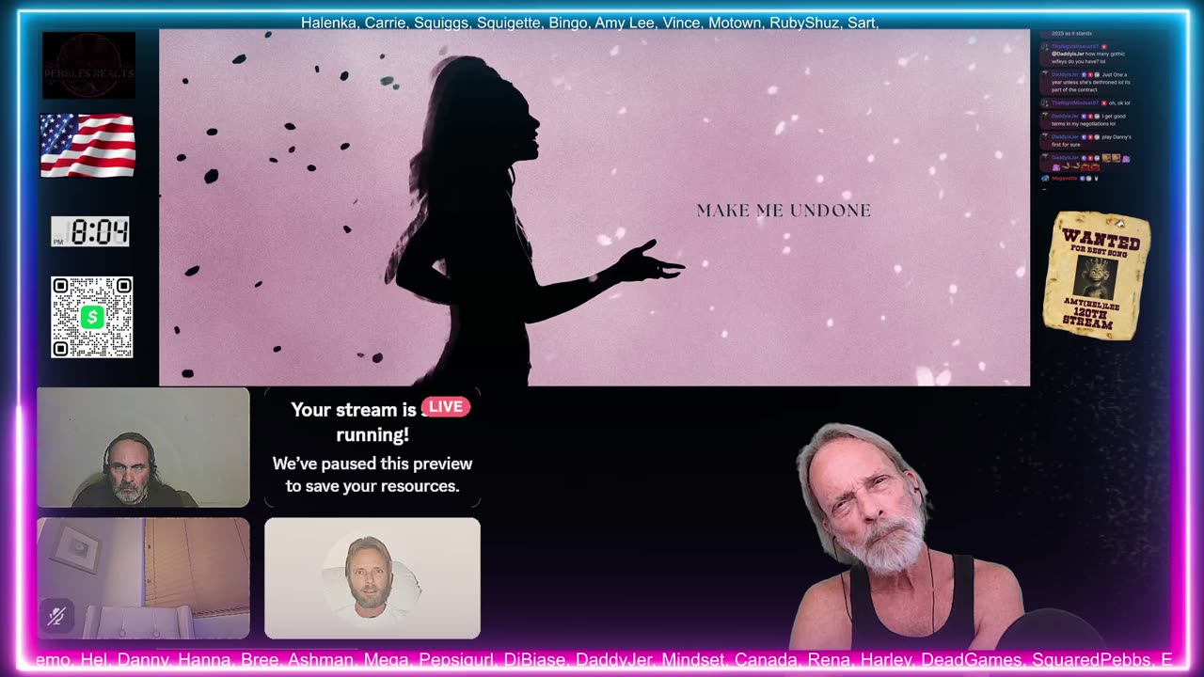The width and height of the screenshot is (1204, 677).
Task: Click 'Harley' in bottom scrolling names
Action: (884, 660)
